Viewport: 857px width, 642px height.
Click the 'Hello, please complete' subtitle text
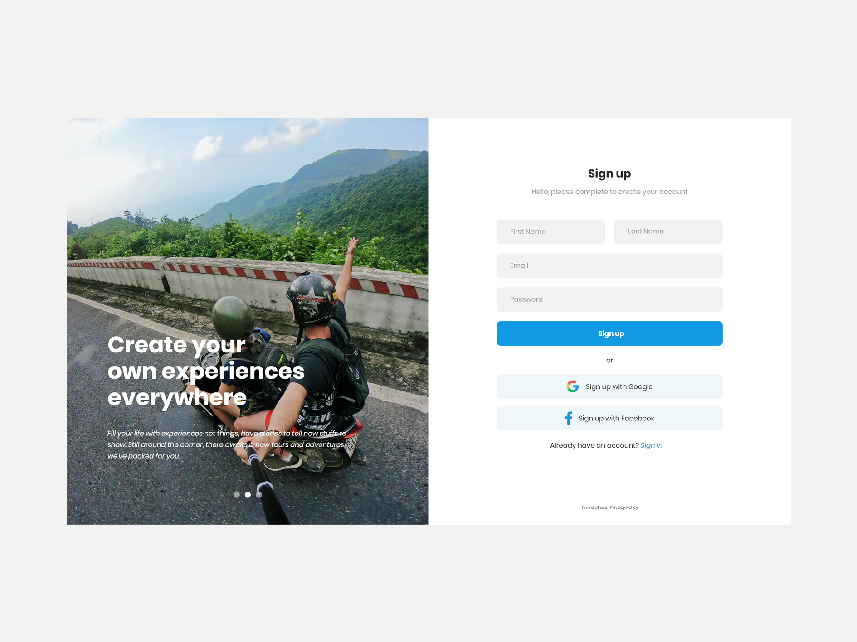click(609, 192)
